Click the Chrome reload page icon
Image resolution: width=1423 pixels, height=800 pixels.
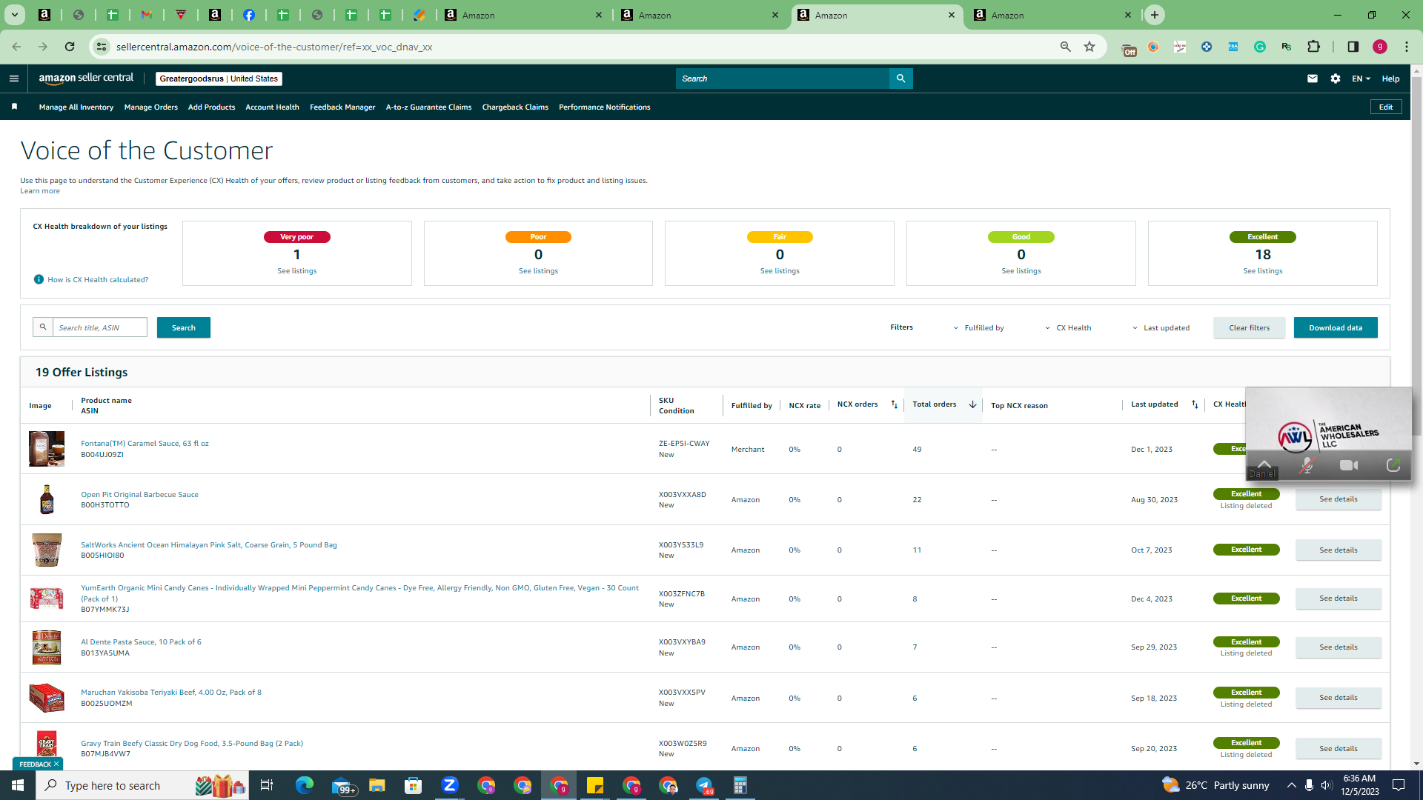[x=70, y=47]
